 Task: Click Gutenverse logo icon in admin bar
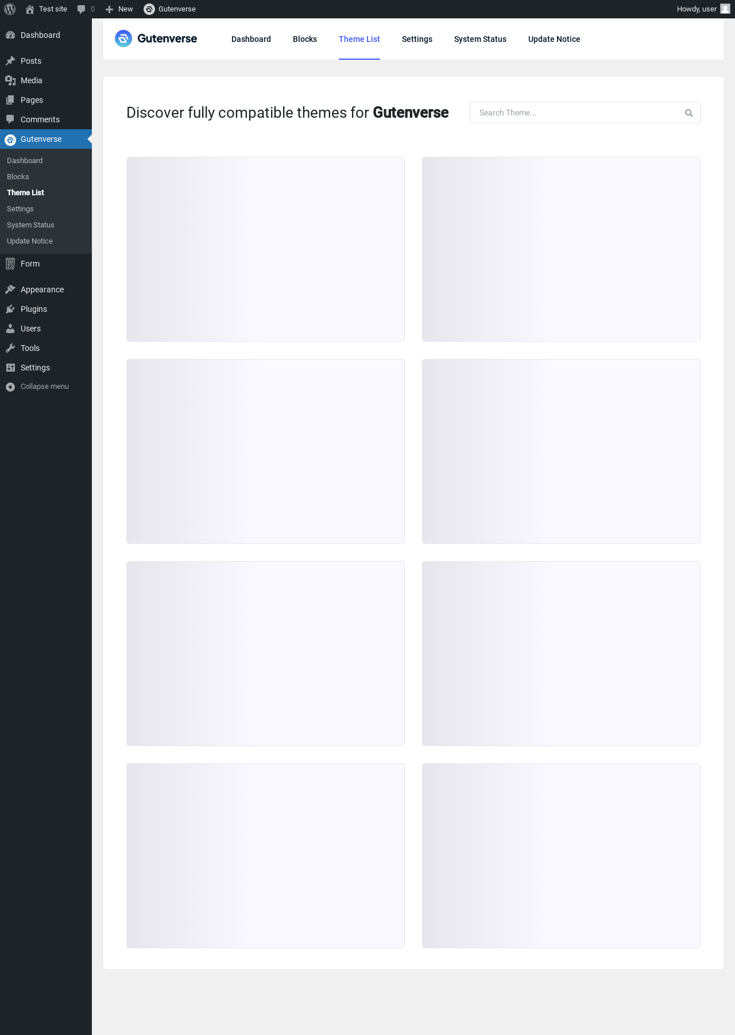[149, 9]
